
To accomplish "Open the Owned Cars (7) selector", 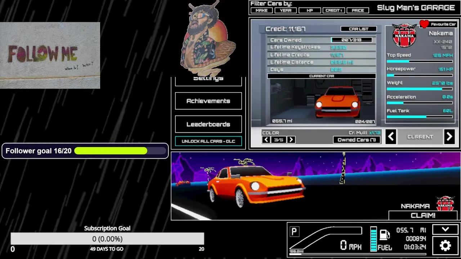I will (357, 140).
